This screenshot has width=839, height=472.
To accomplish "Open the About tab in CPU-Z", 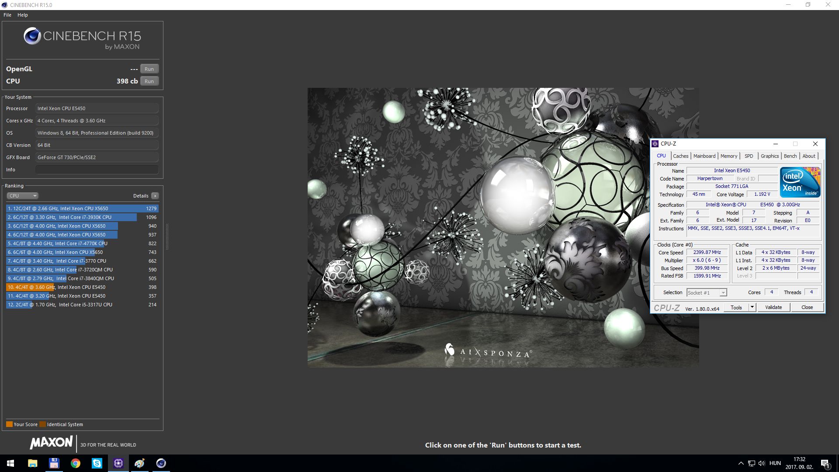I will click(x=808, y=156).
